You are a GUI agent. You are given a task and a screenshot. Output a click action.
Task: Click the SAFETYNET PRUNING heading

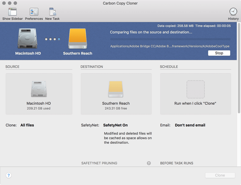pyautogui.click(x=99, y=163)
